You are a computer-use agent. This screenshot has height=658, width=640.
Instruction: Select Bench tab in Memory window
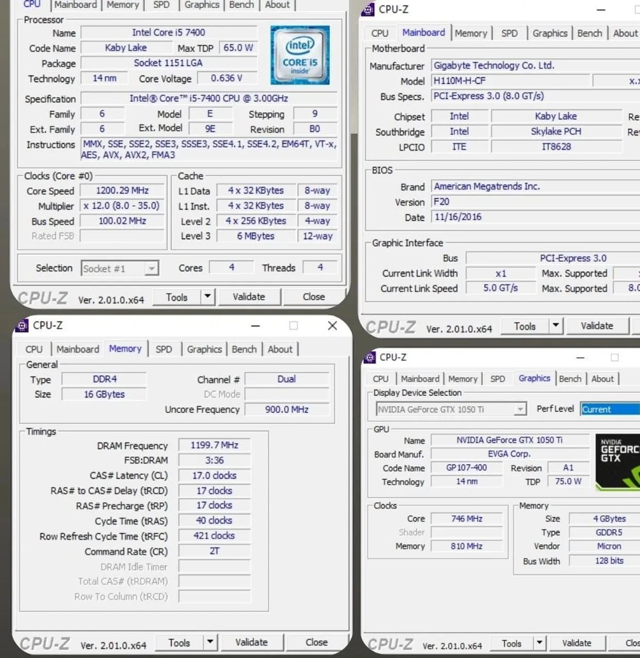pos(244,349)
